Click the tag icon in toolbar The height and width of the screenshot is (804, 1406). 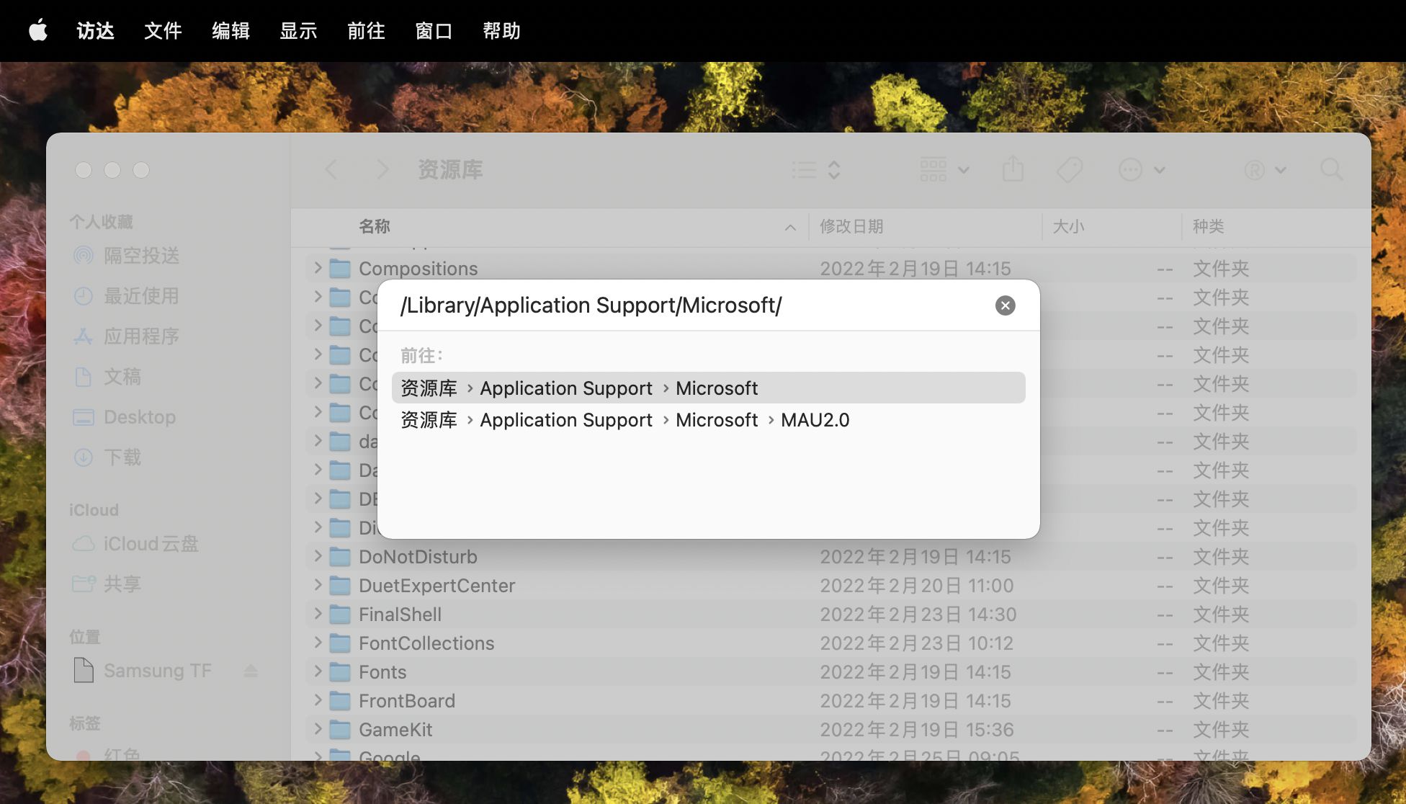pyautogui.click(x=1069, y=170)
